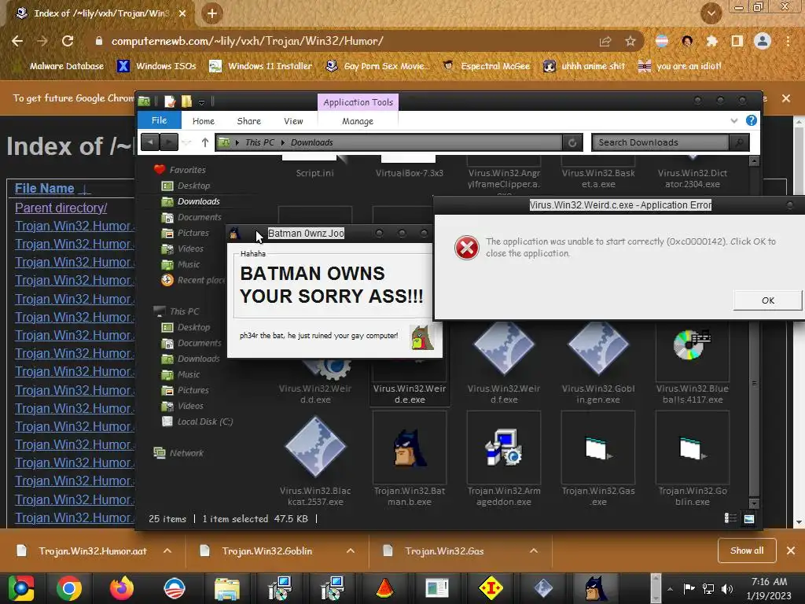Viewport: 805px width, 604px height.
Task: Expand Trojan.Win32.Humor.aat download options
Action: [x=167, y=551]
